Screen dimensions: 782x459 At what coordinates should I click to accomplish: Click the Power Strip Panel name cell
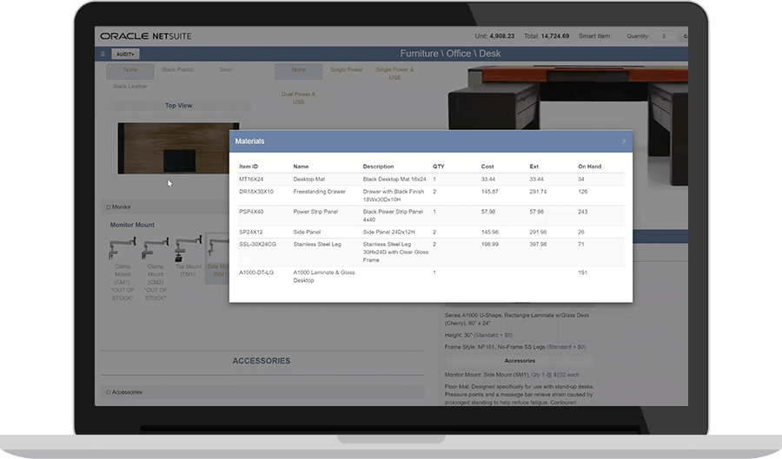(315, 212)
